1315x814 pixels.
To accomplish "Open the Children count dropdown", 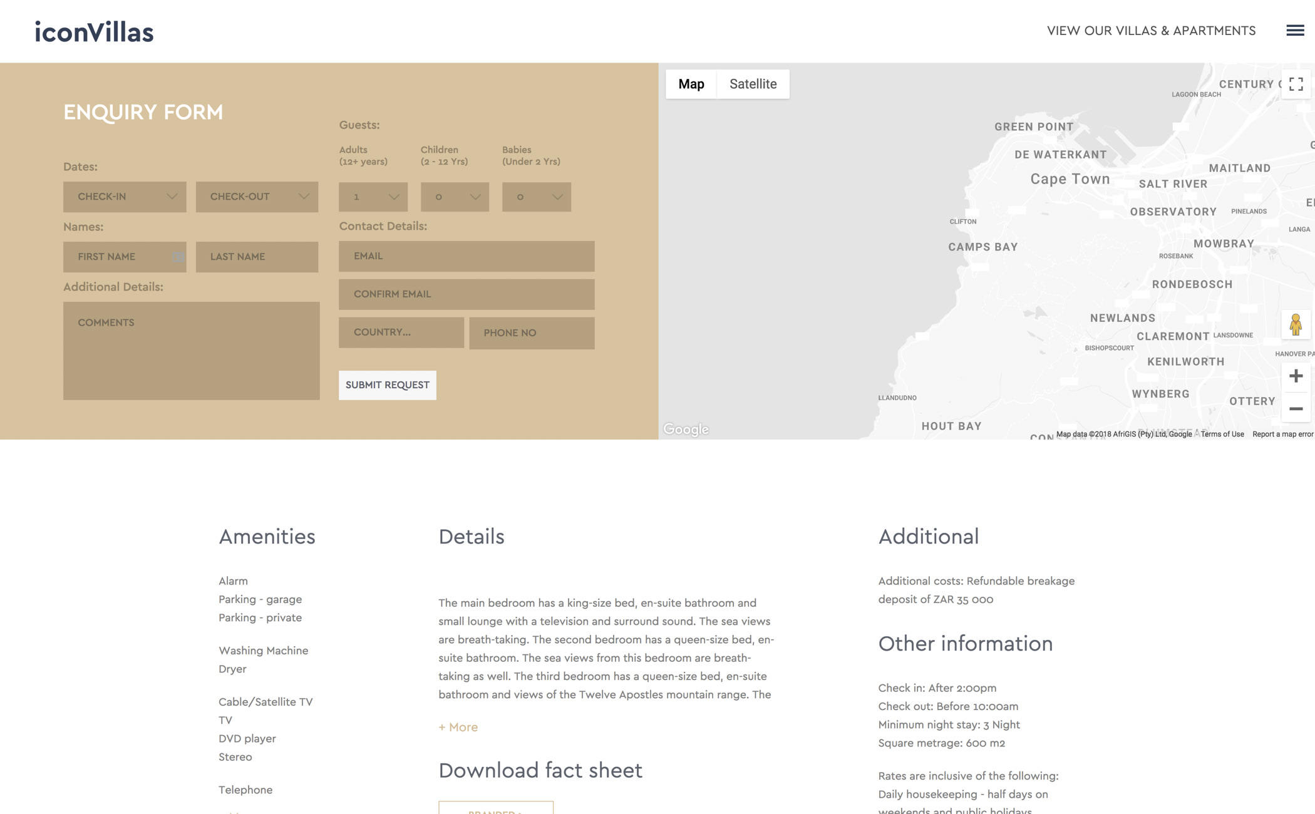I will [x=455, y=196].
